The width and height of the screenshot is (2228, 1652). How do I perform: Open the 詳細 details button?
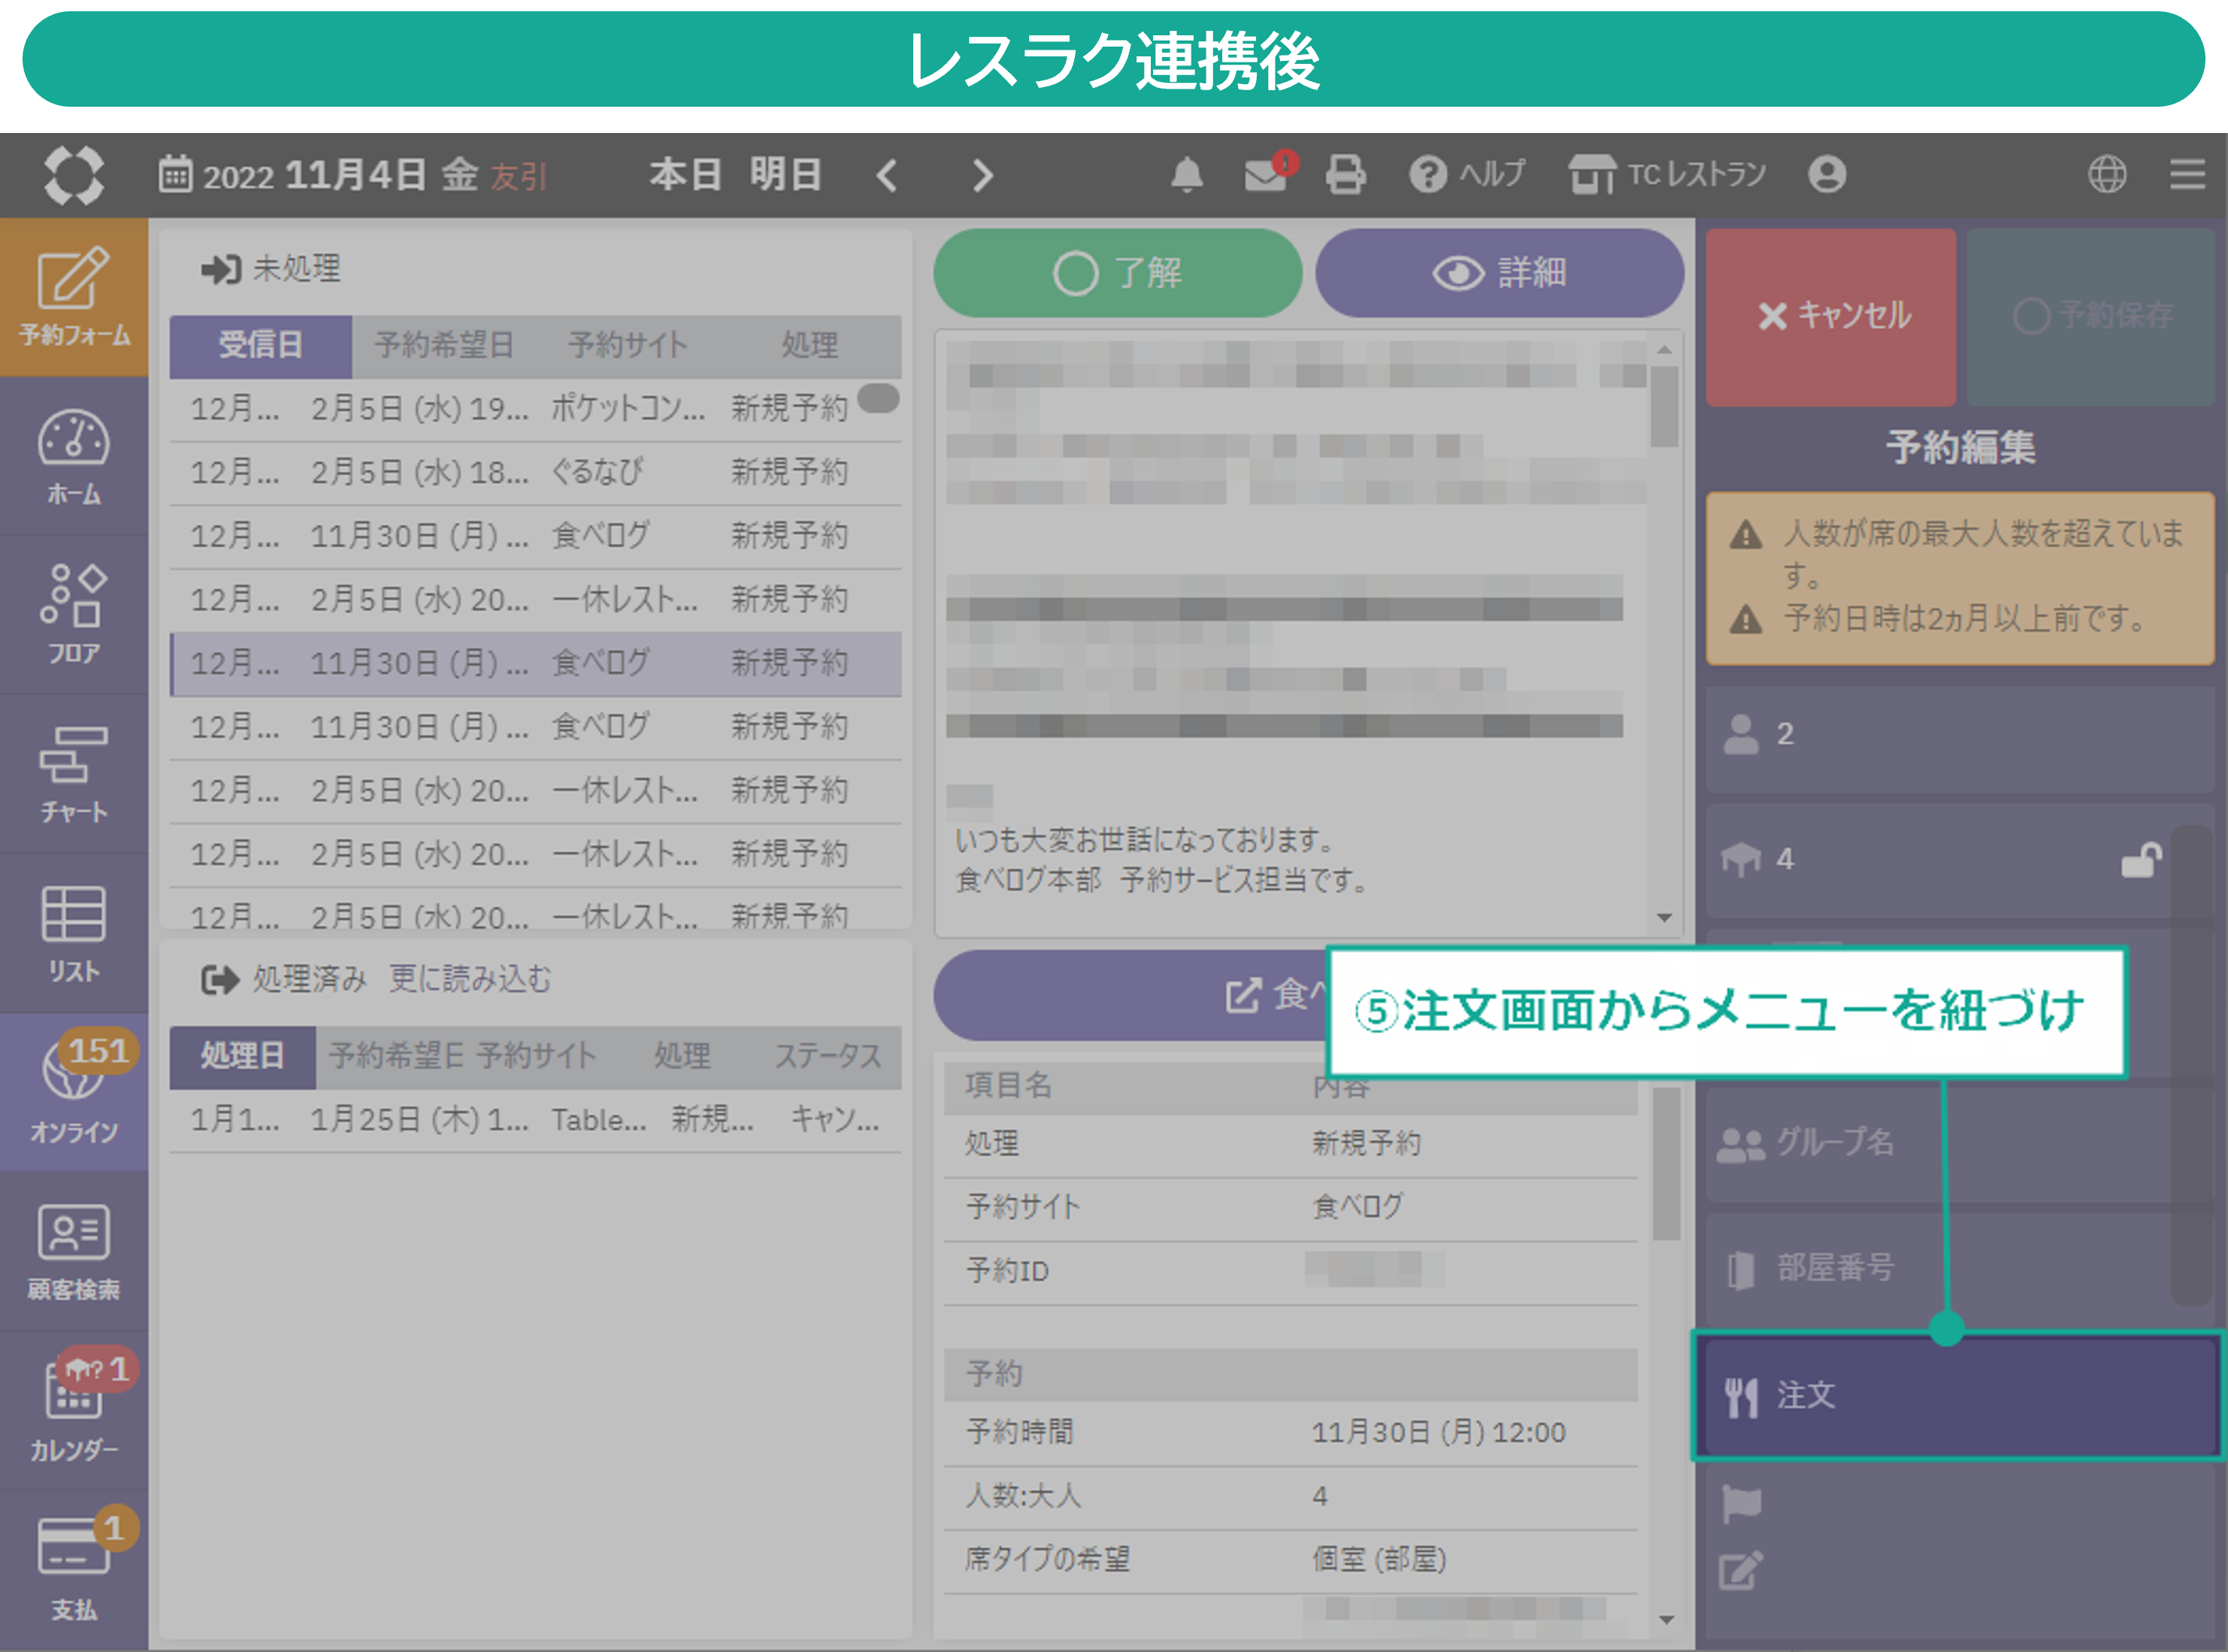tap(1499, 273)
